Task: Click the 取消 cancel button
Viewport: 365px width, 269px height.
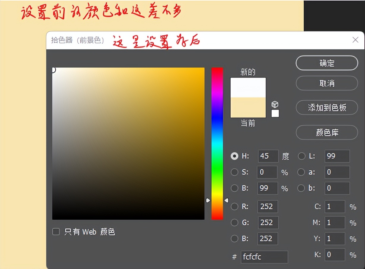Action: pos(327,83)
